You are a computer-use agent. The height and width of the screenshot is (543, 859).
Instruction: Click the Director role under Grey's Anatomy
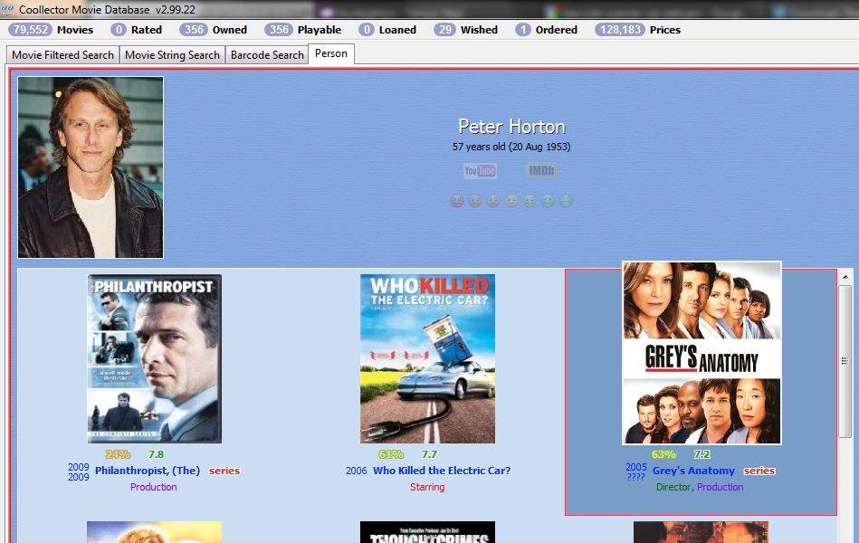[x=673, y=487]
